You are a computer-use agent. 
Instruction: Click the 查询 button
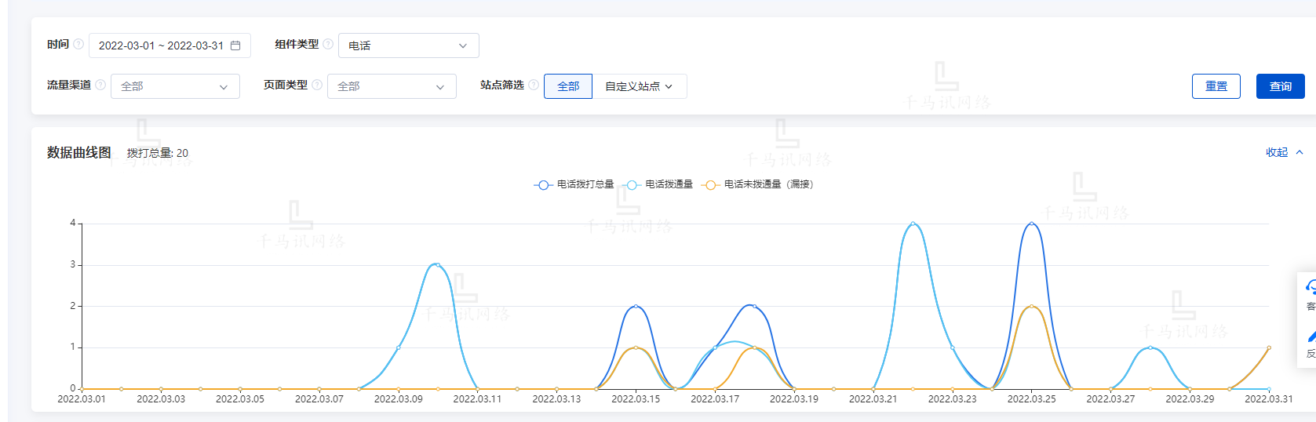[x=1280, y=86]
